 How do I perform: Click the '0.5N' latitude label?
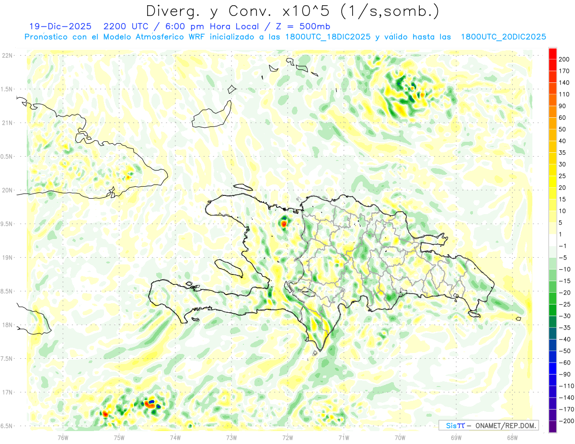(7, 157)
